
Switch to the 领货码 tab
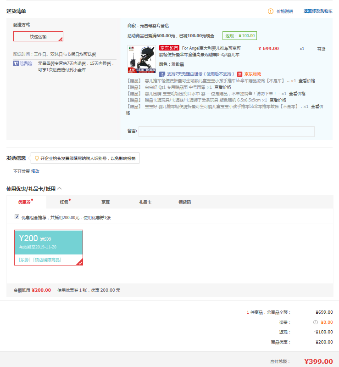click(185, 202)
